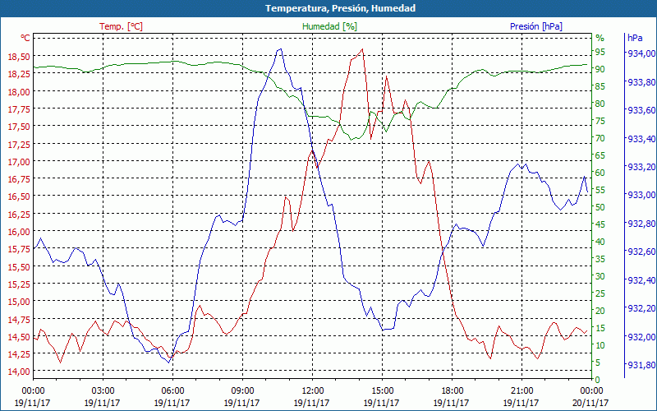Click time axis label '12:00'
Image resolution: width=657 pixels, height=411 pixels.
pos(313,391)
